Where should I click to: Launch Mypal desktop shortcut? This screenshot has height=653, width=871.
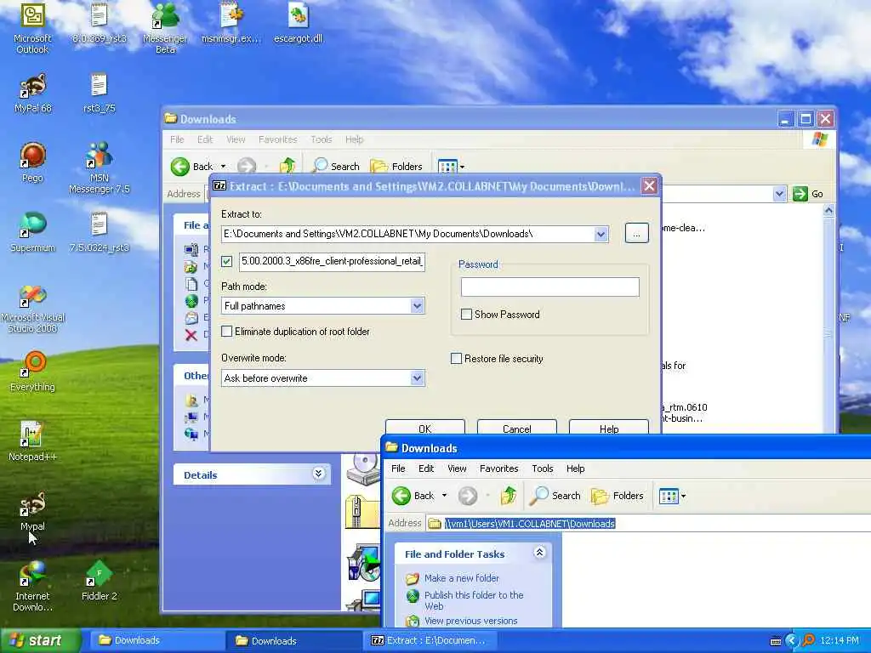tap(33, 511)
